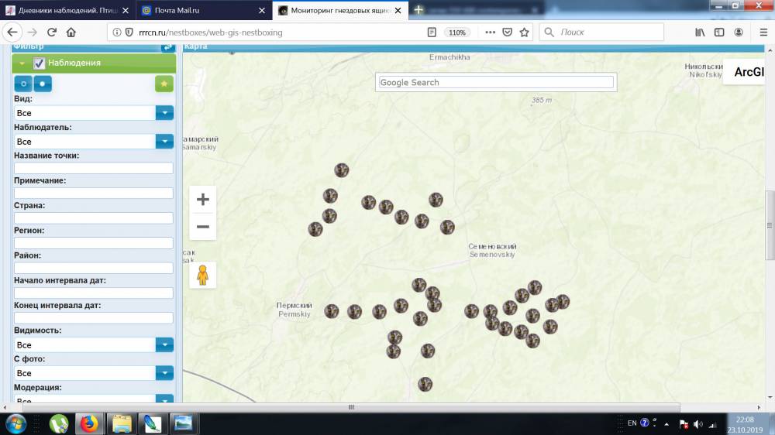Reload the page using the refresh icon
This screenshot has width=775, height=435.
coord(52,33)
